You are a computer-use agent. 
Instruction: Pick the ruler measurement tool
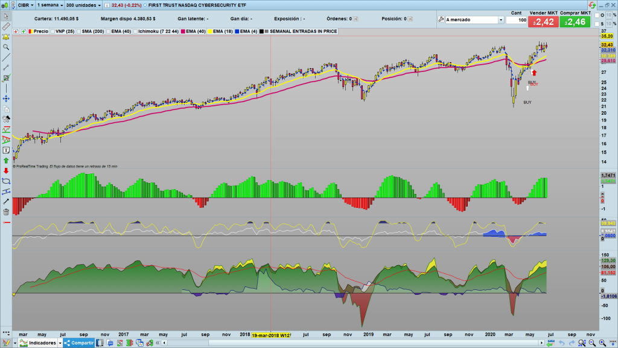click(x=6, y=27)
